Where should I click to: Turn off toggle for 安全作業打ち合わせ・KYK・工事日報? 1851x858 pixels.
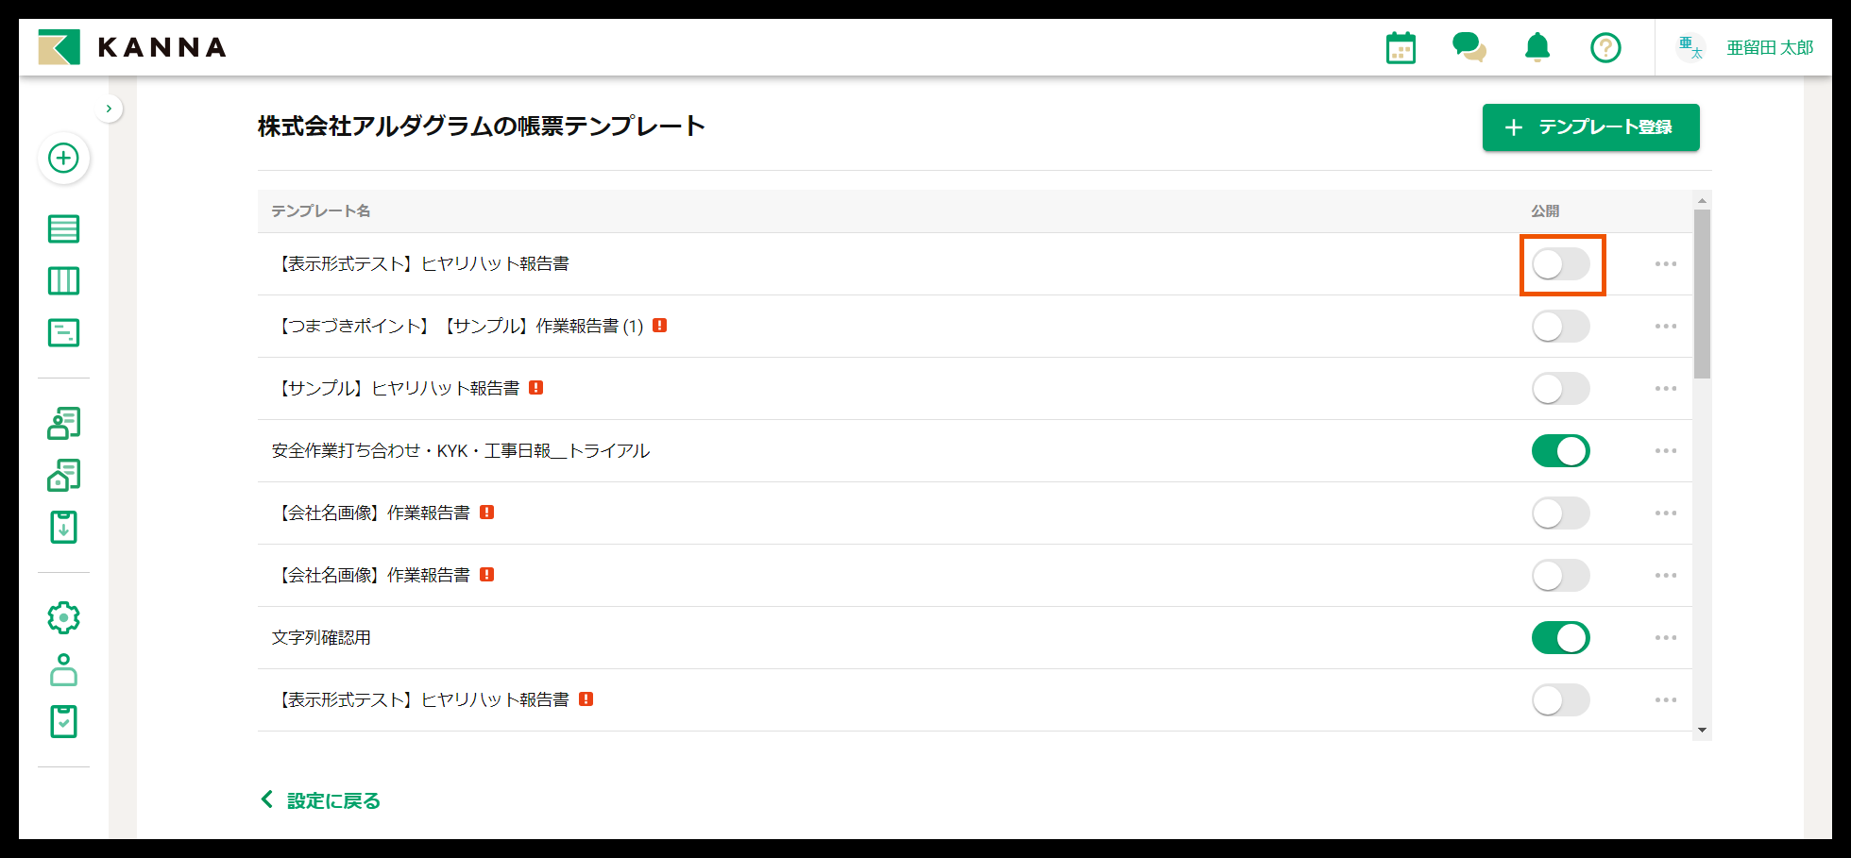pos(1560,451)
